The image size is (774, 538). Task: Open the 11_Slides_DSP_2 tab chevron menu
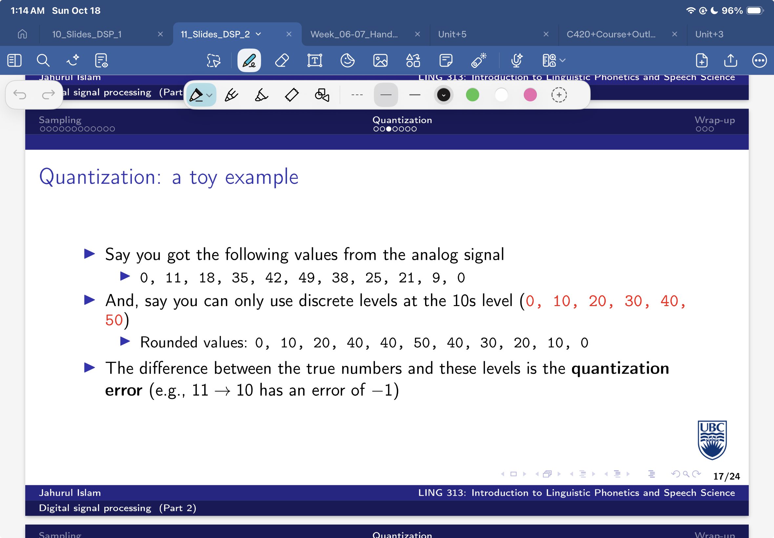click(x=258, y=34)
